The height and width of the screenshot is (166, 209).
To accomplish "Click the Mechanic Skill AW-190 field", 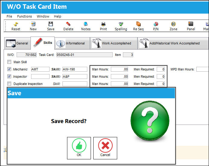I will [75, 69].
